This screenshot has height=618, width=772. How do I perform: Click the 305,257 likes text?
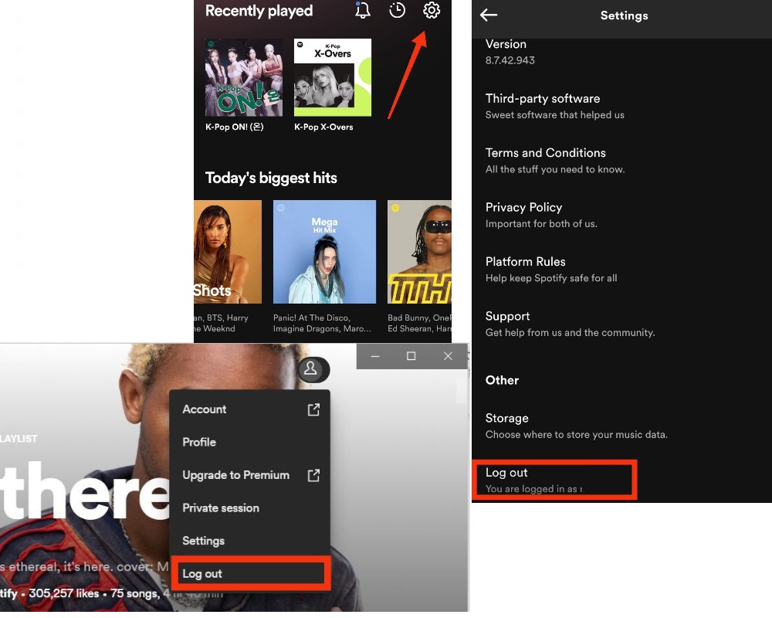pos(64,593)
